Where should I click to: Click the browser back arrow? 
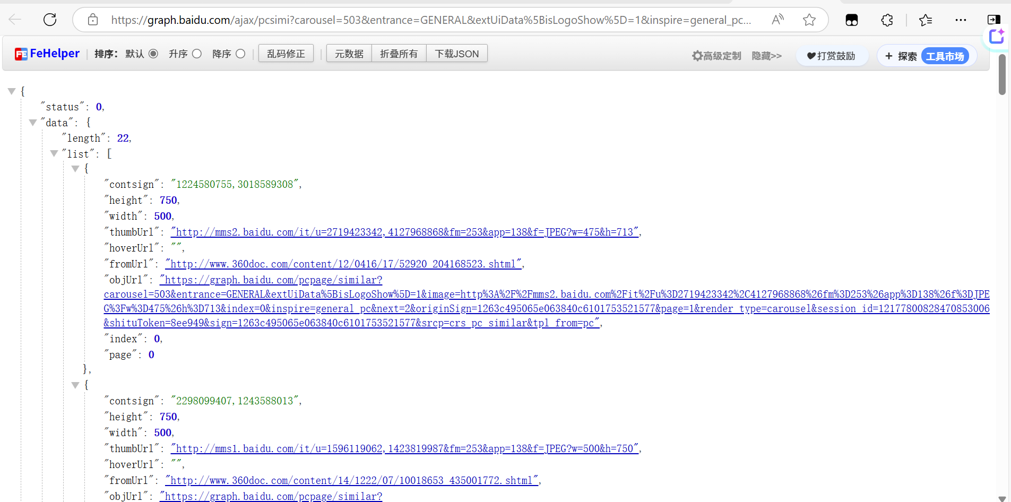pyautogui.click(x=15, y=20)
